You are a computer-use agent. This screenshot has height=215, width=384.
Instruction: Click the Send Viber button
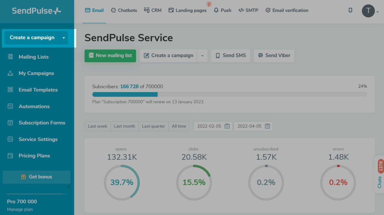pos(274,56)
